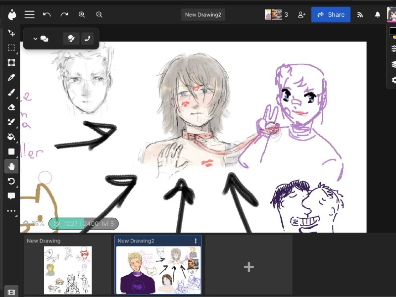The height and width of the screenshot is (297, 396).
Task: Select the Brush tool
Action: [11, 93]
